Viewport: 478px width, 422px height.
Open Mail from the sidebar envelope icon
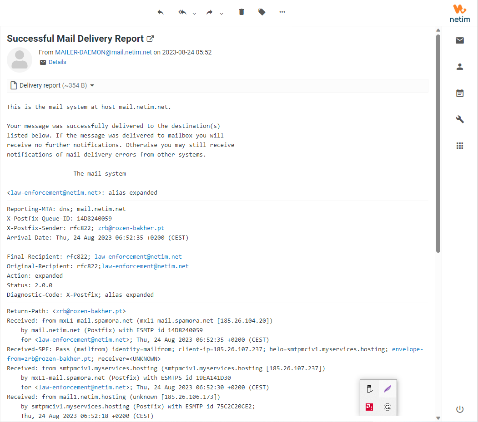[x=460, y=40]
